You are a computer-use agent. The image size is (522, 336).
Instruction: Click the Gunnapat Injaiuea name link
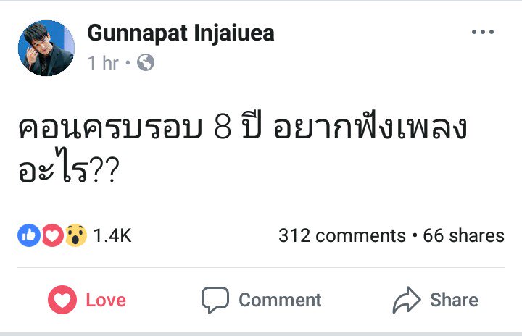(181, 33)
